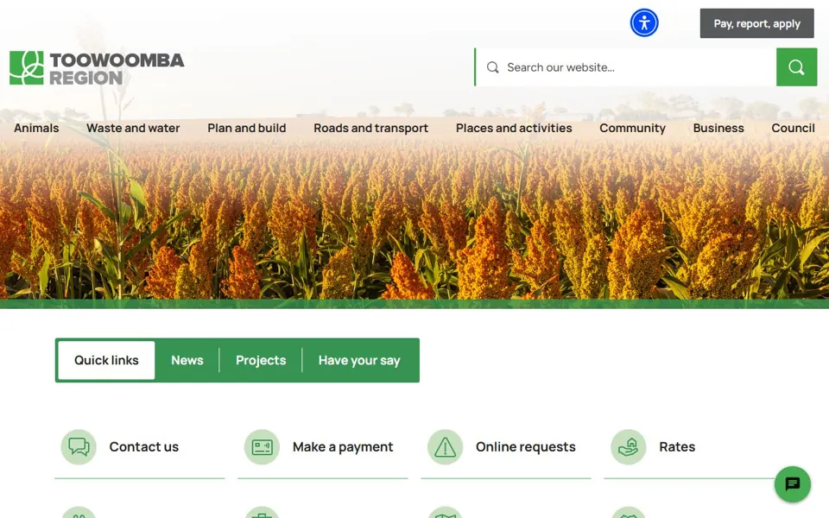
Task: Focus the Search our website field
Action: coord(625,67)
